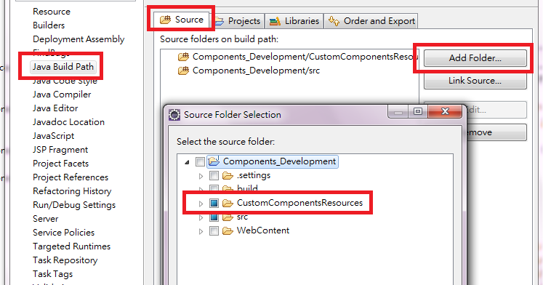Enable the WebContent folder checkbox
Screen dimensions: 543x285
pyautogui.click(x=214, y=231)
